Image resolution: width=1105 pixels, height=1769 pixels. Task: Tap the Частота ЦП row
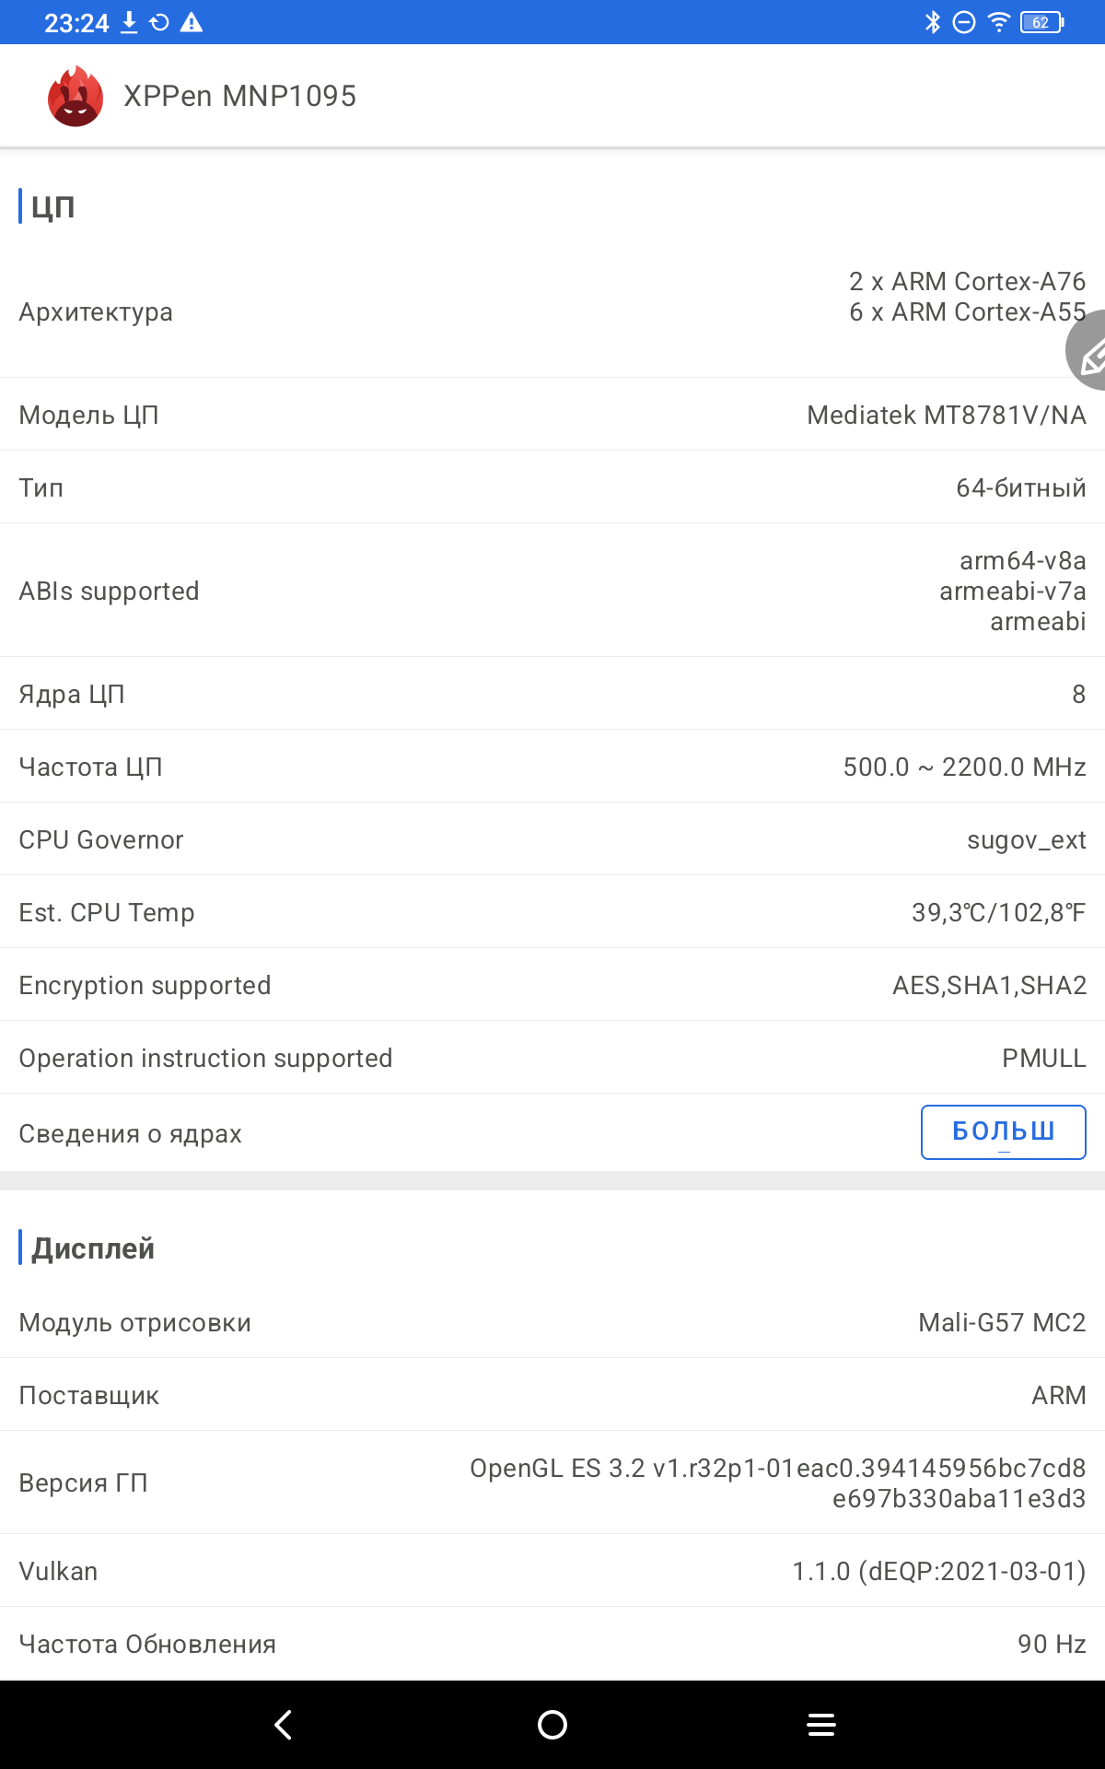(552, 767)
